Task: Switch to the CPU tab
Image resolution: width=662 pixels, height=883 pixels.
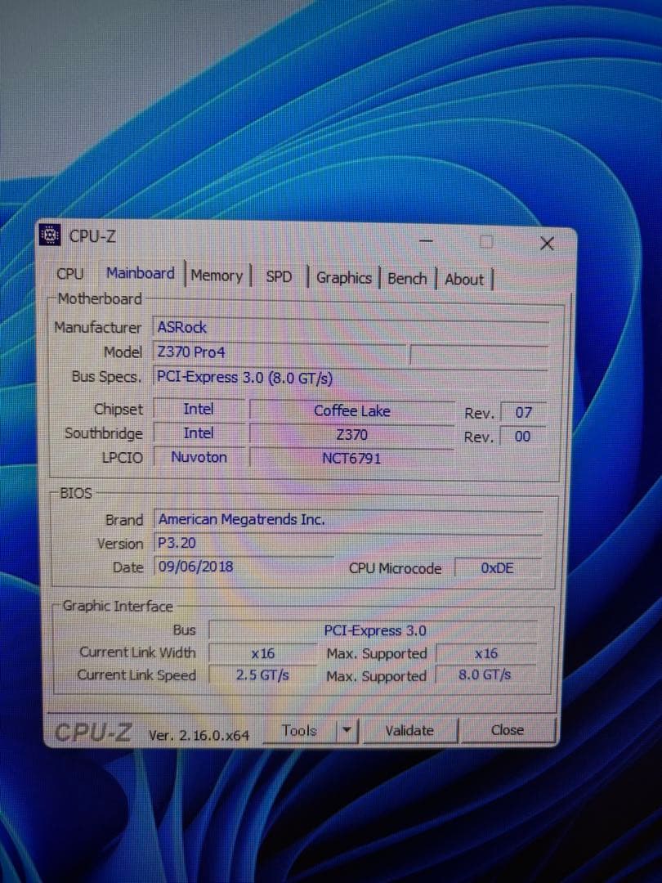Action: [x=69, y=275]
